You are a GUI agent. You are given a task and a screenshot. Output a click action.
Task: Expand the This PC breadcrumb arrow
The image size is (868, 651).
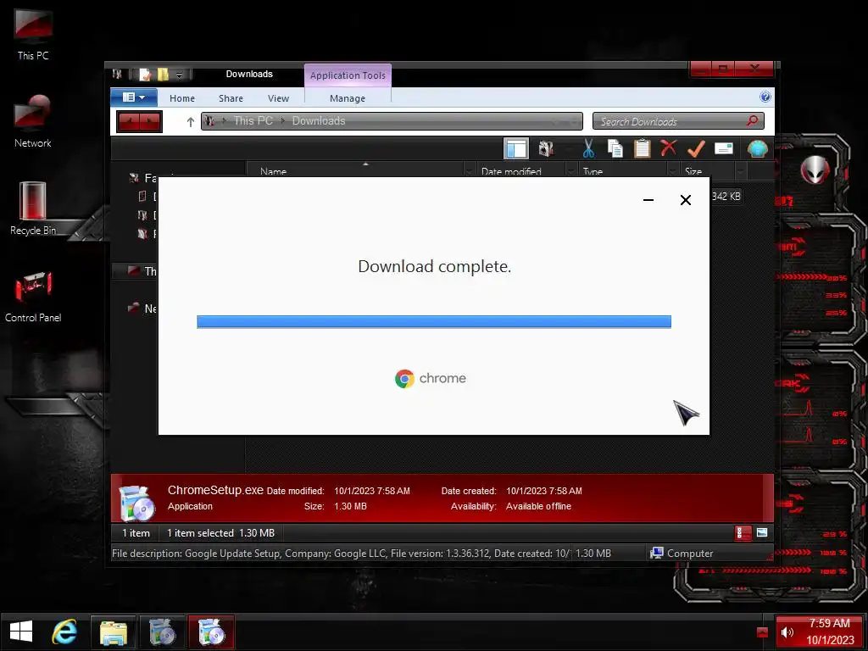click(282, 120)
